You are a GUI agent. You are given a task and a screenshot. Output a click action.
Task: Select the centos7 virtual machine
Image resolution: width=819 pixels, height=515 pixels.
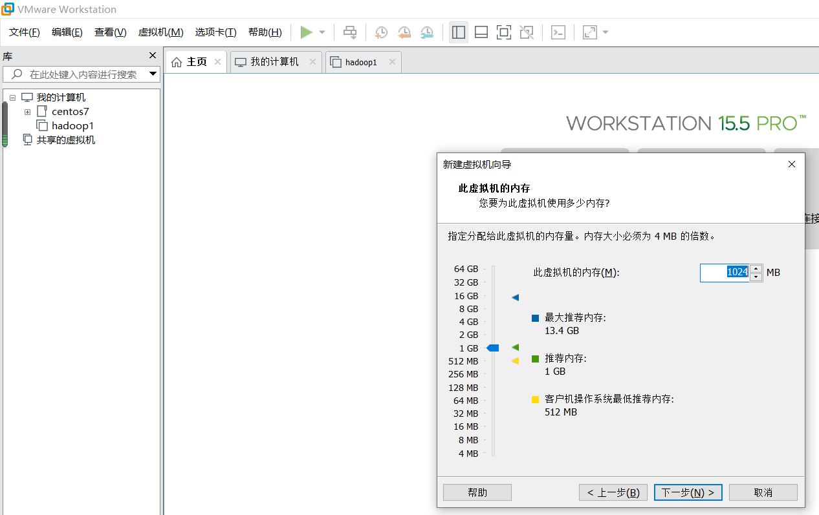[71, 112]
